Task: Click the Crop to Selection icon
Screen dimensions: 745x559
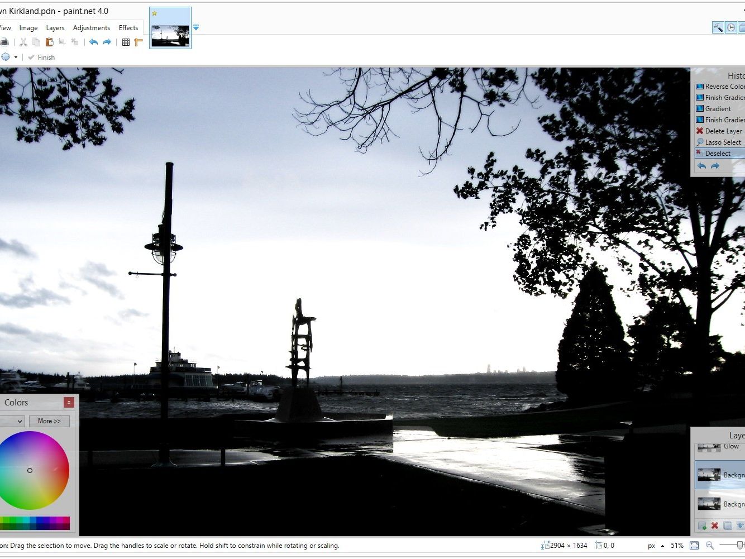Action: [62, 42]
